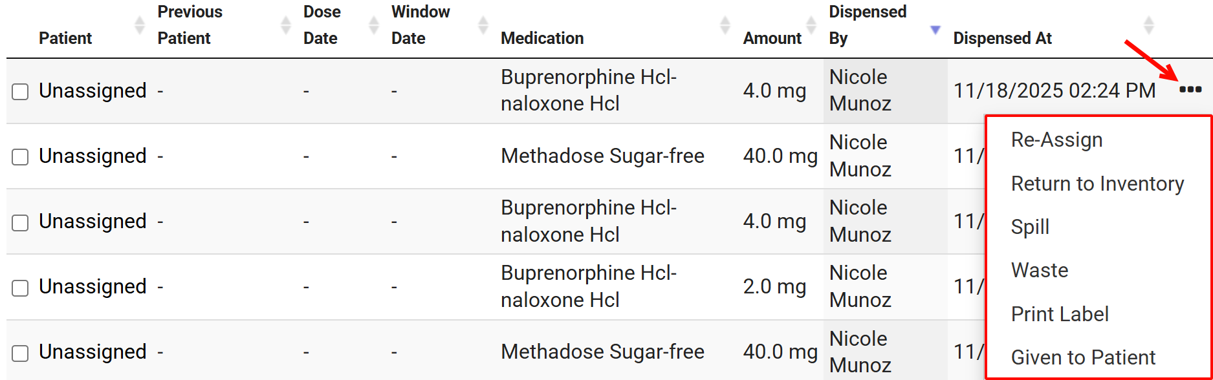
Task: Sort by Patient column arrows
Action: [140, 25]
